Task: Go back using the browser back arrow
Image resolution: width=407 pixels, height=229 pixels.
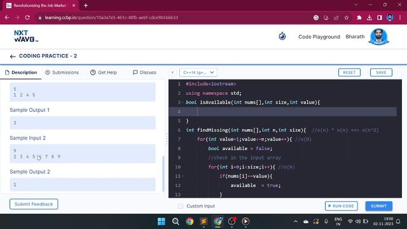Action: 7,17
